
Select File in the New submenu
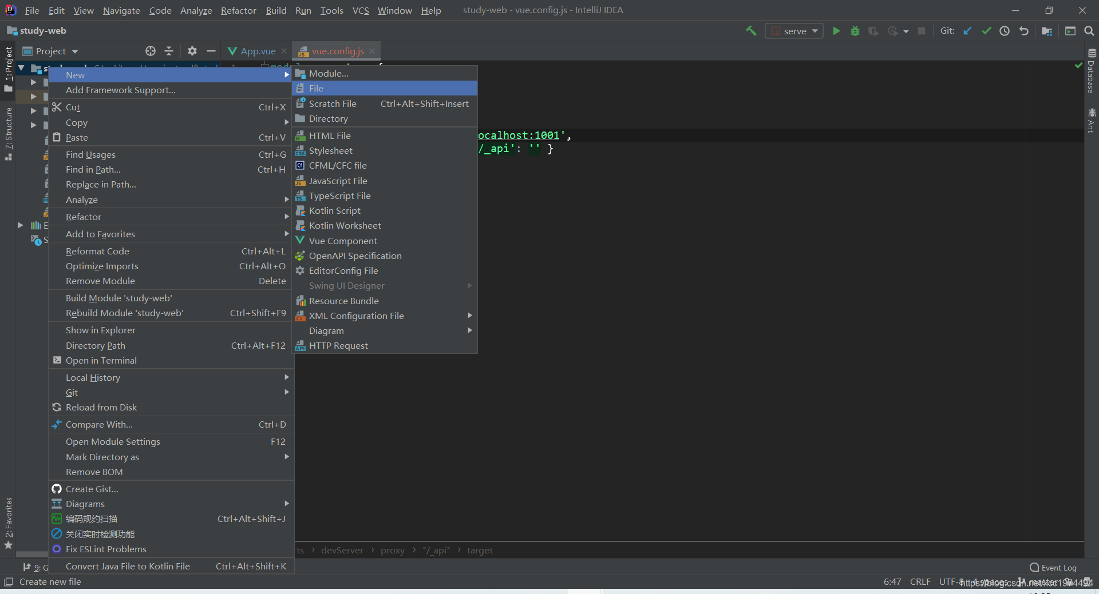[385, 88]
